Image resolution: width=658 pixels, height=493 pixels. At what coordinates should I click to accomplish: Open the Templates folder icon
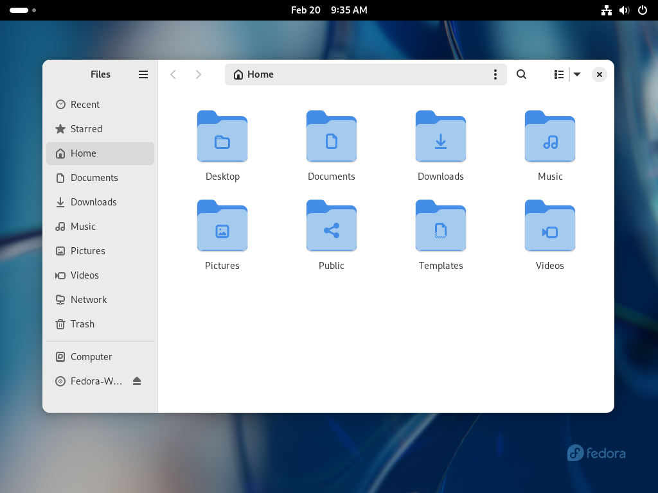(x=441, y=225)
